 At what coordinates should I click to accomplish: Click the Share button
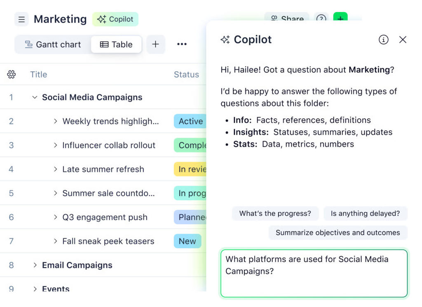[287, 19]
